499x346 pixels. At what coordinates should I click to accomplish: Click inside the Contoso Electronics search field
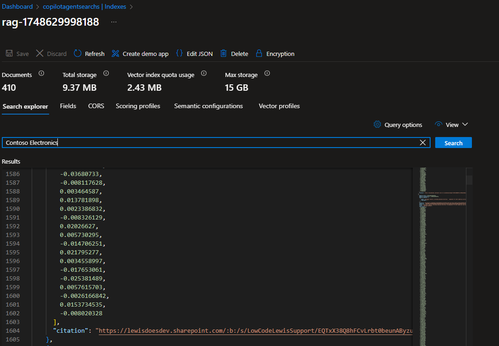[x=184, y=143]
